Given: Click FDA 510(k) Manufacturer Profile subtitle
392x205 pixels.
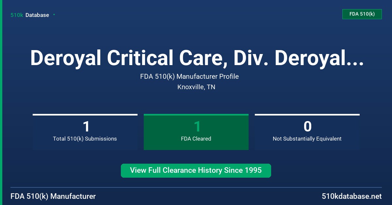Looking at the screenshot, I should [x=189, y=77].
